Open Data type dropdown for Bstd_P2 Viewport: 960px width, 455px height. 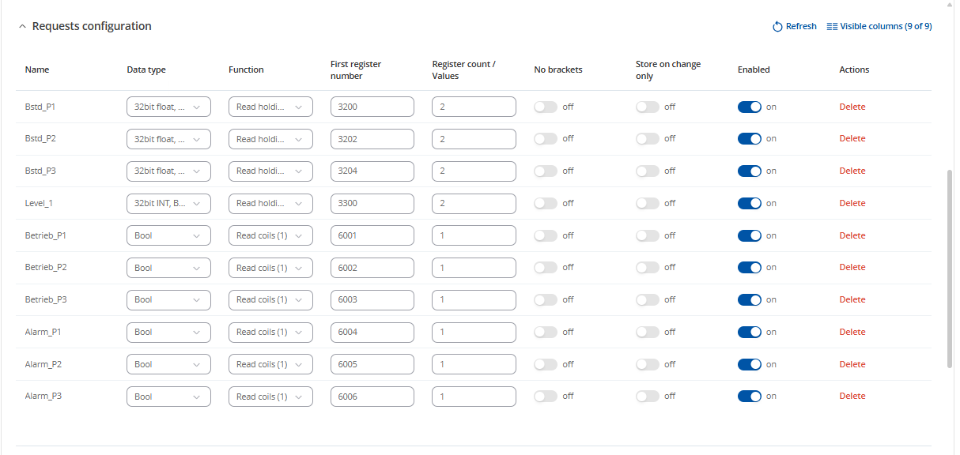click(168, 139)
